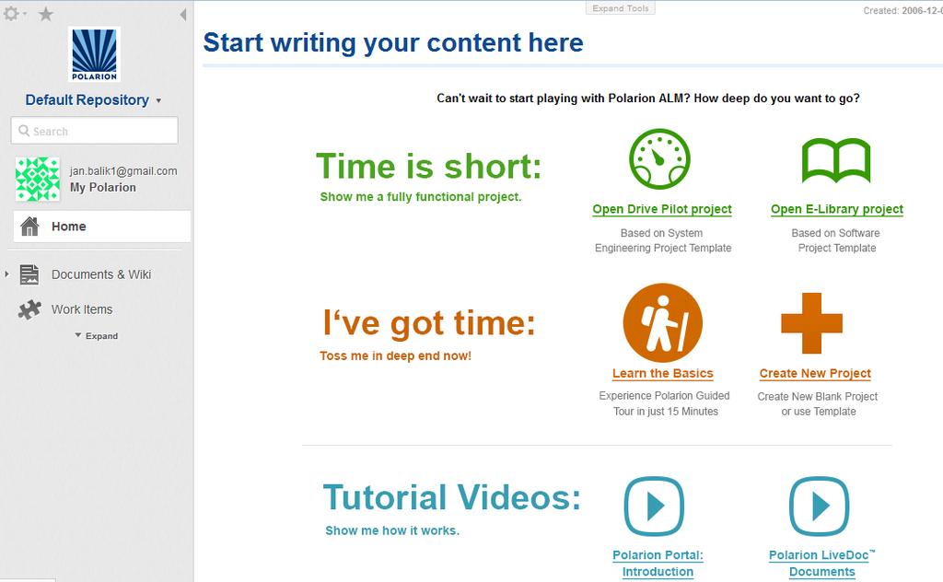Select Home in the navigation
Viewport: 943px width, 582px height.
tap(101, 227)
